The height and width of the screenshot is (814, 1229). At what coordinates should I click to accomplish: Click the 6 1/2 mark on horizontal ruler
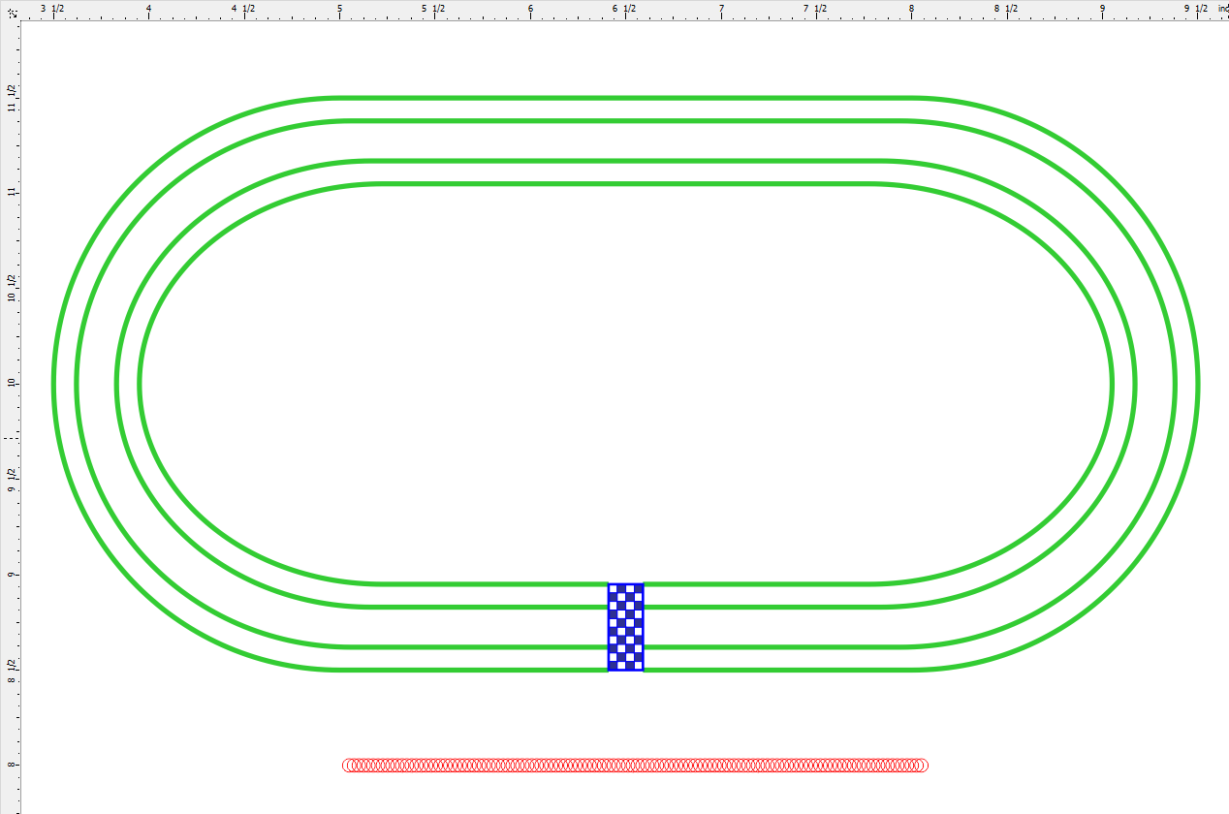click(x=625, y=8)
